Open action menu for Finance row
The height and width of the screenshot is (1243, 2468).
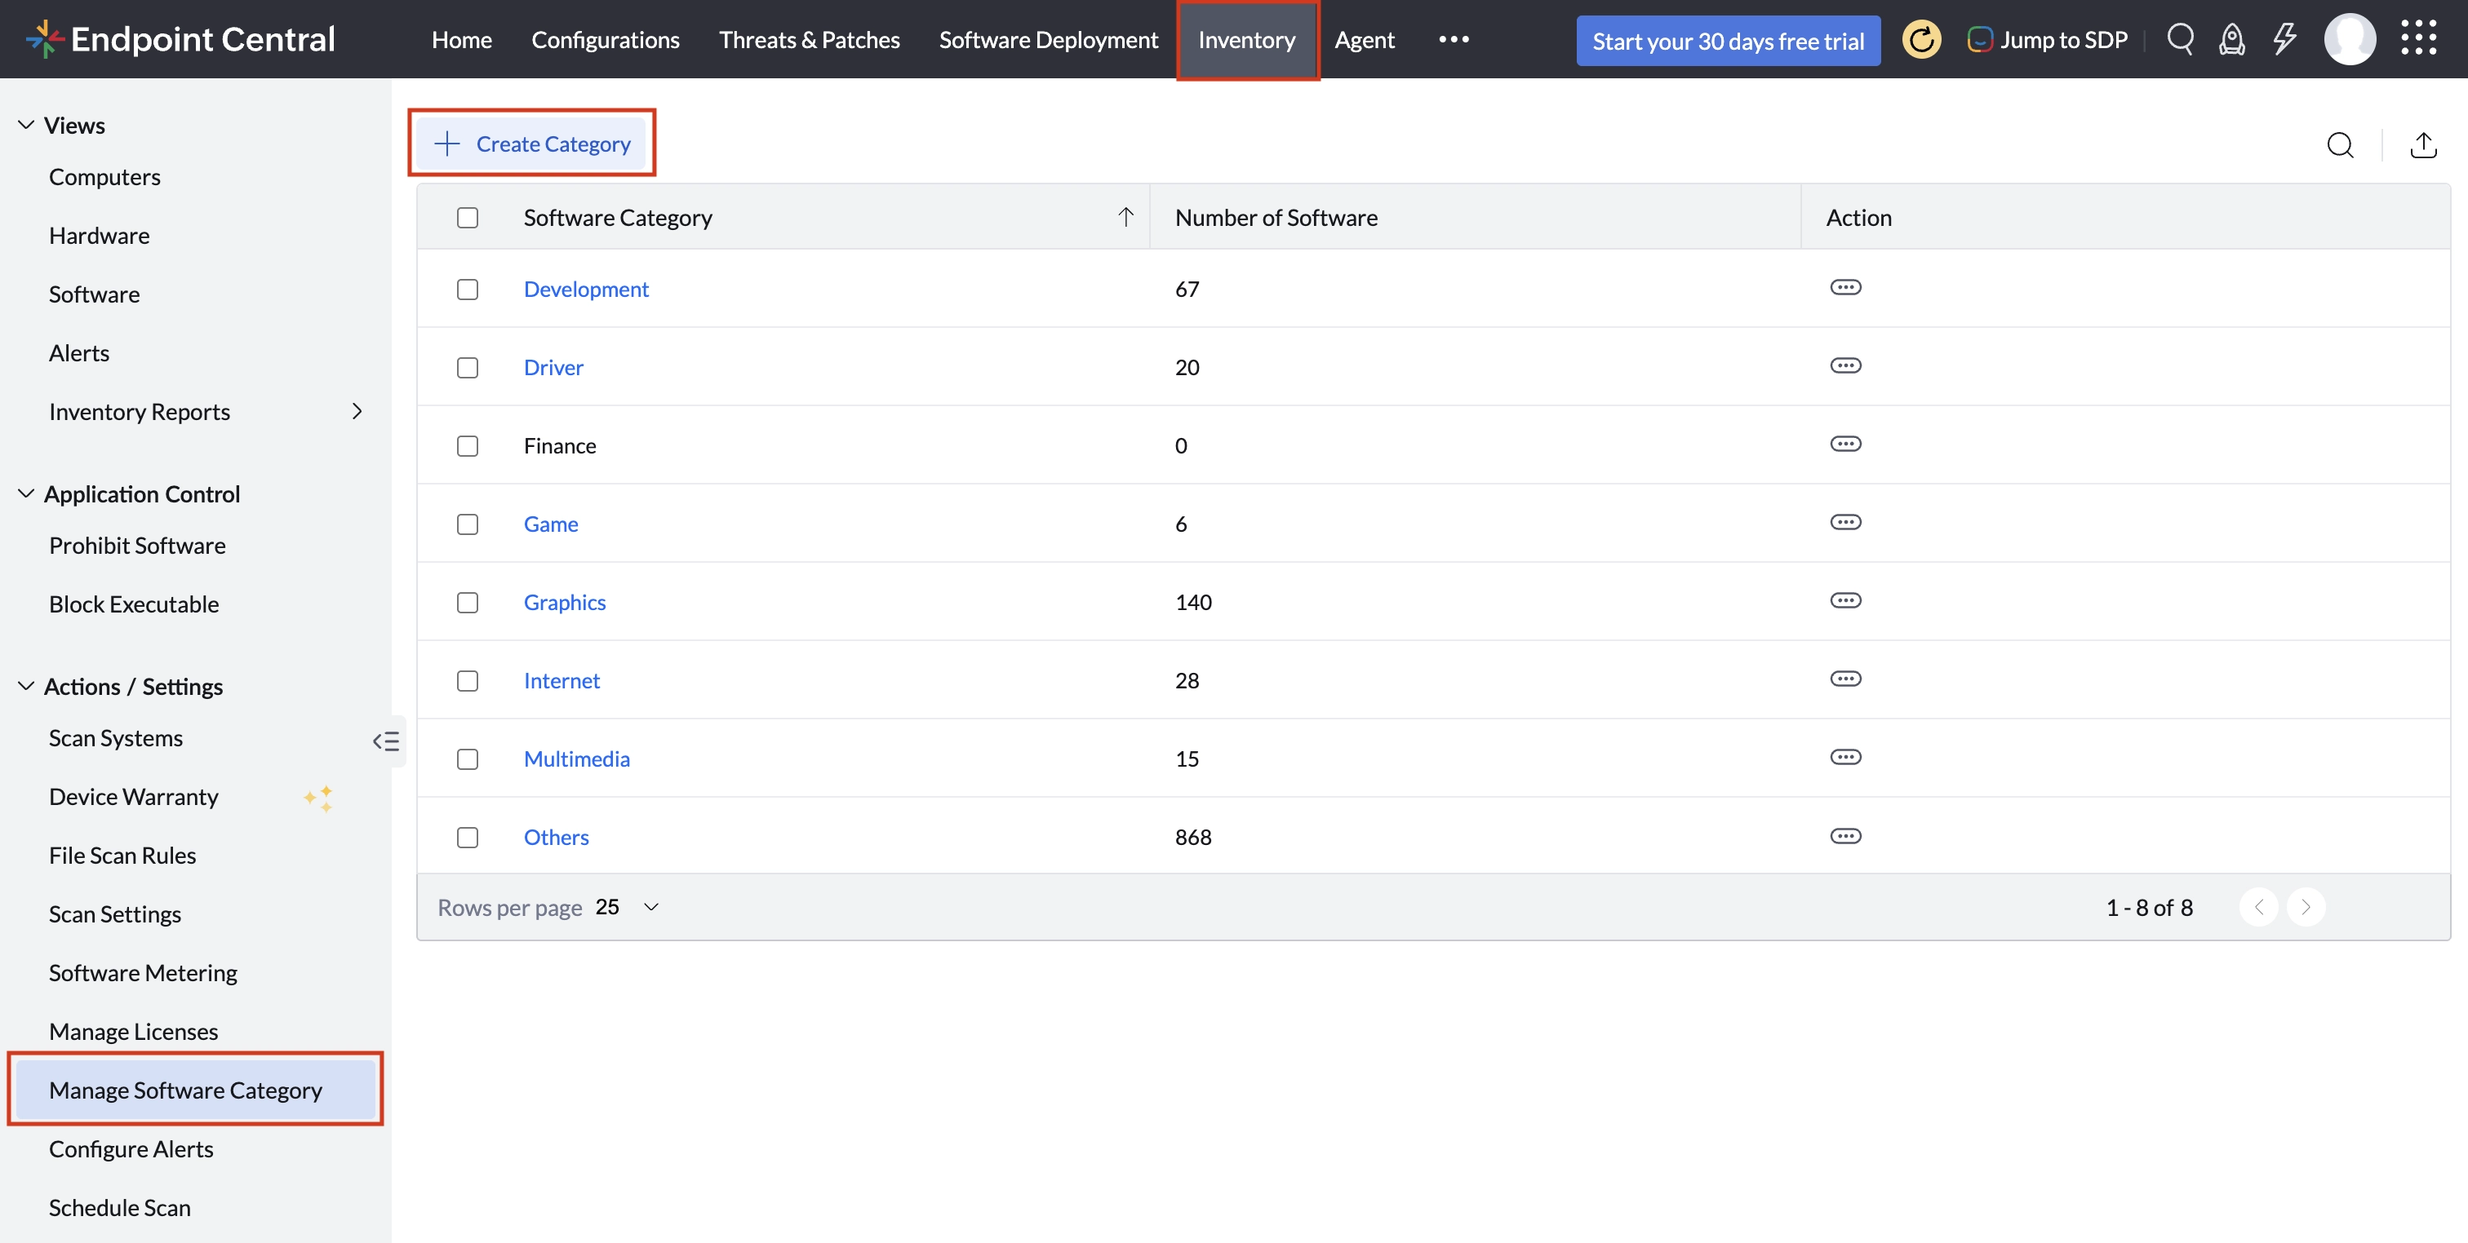tap(1845, 445)
